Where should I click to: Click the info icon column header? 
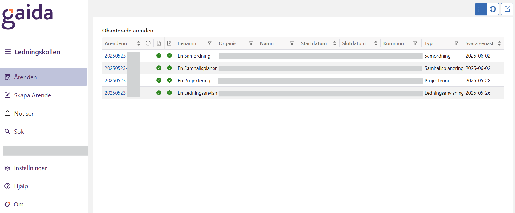point(148,43)
